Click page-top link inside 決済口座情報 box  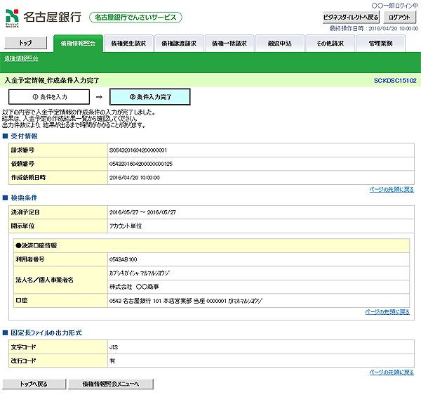pos(387,312)
